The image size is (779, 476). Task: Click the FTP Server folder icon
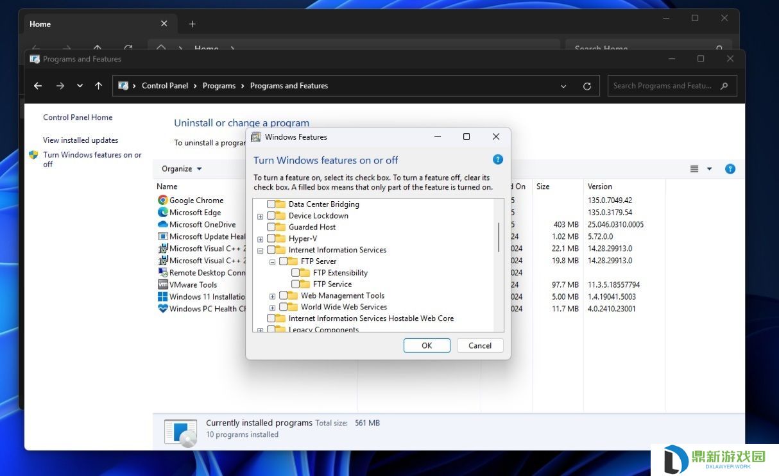[292, 261]
